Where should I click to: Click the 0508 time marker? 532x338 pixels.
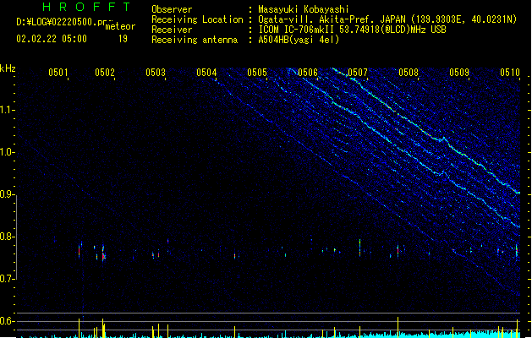tap(409, 73)
